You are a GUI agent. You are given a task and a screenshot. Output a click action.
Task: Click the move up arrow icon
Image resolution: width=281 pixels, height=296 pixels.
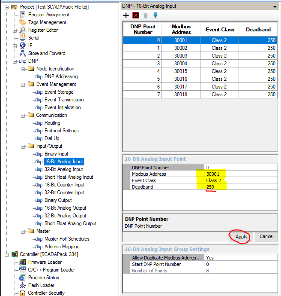coord(146,15)
